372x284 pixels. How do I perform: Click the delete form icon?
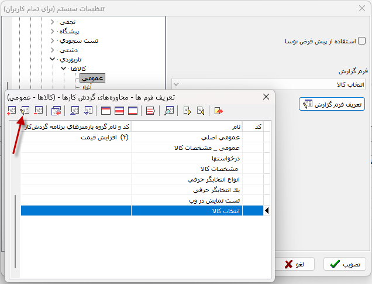(39, 110)
